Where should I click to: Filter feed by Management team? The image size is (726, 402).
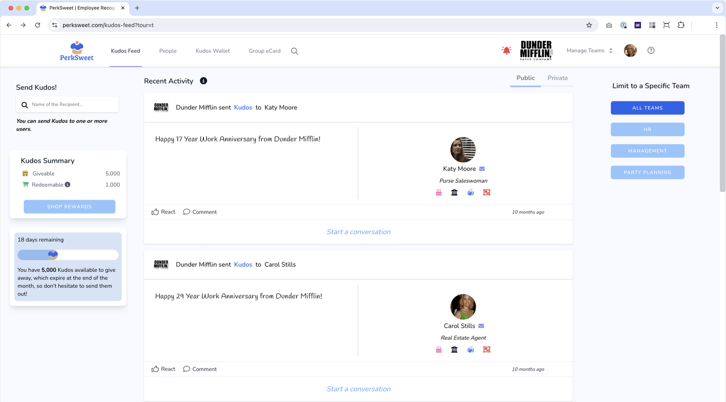pos(647,151)
